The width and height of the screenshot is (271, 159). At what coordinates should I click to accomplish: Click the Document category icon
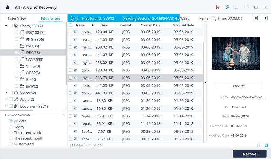tap(16, 106)
